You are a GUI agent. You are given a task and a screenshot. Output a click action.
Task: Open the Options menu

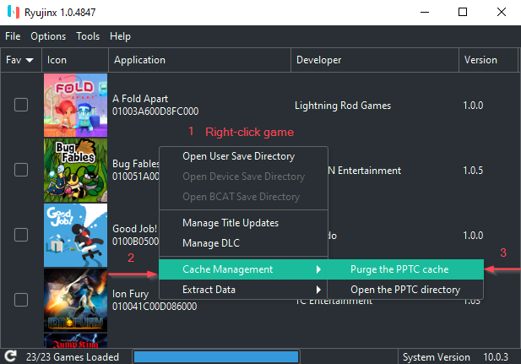pyautogui.click(x=48, y=36)
